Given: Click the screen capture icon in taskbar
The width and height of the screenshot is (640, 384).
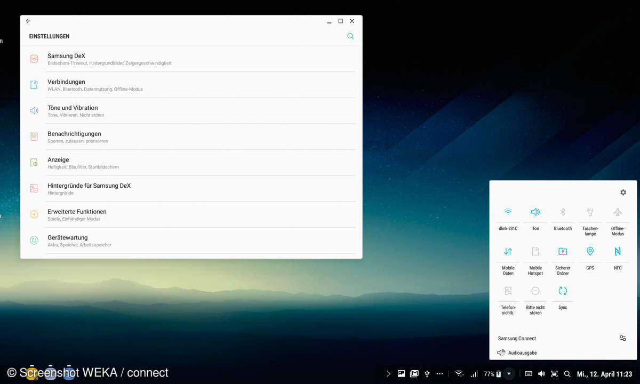Looking at the screenshot, I should pyautogui.click(x=554, y=374).
